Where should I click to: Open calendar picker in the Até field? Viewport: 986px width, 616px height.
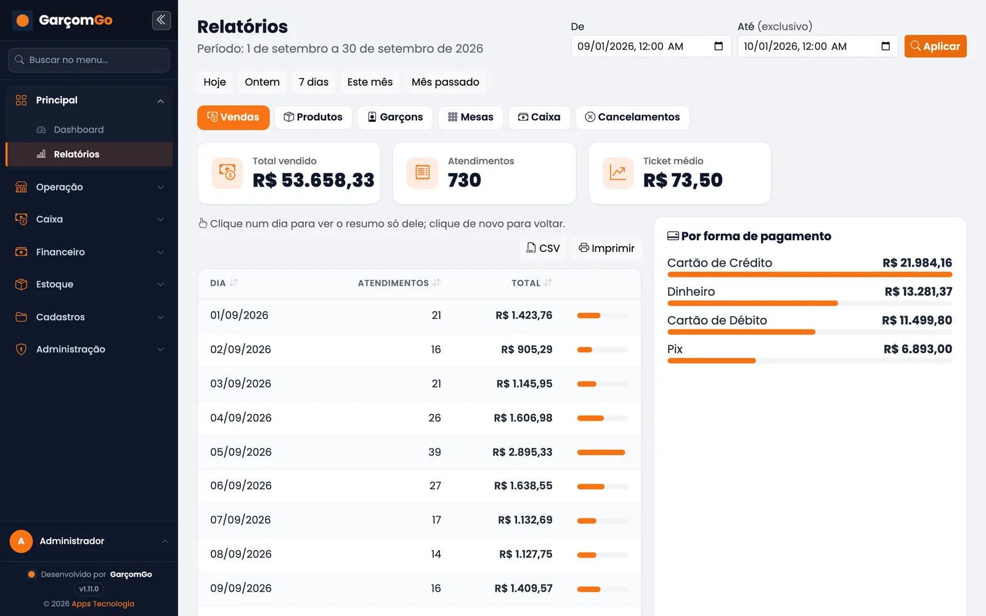pyautogui.click(x=885, y=46)
